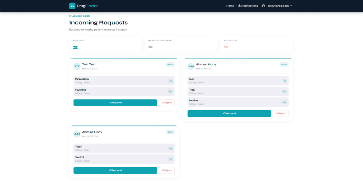Respond to Ahmed Hany's Mar 27 request
This screenshot has width=363, height=181.
click(x=229, y=113)
